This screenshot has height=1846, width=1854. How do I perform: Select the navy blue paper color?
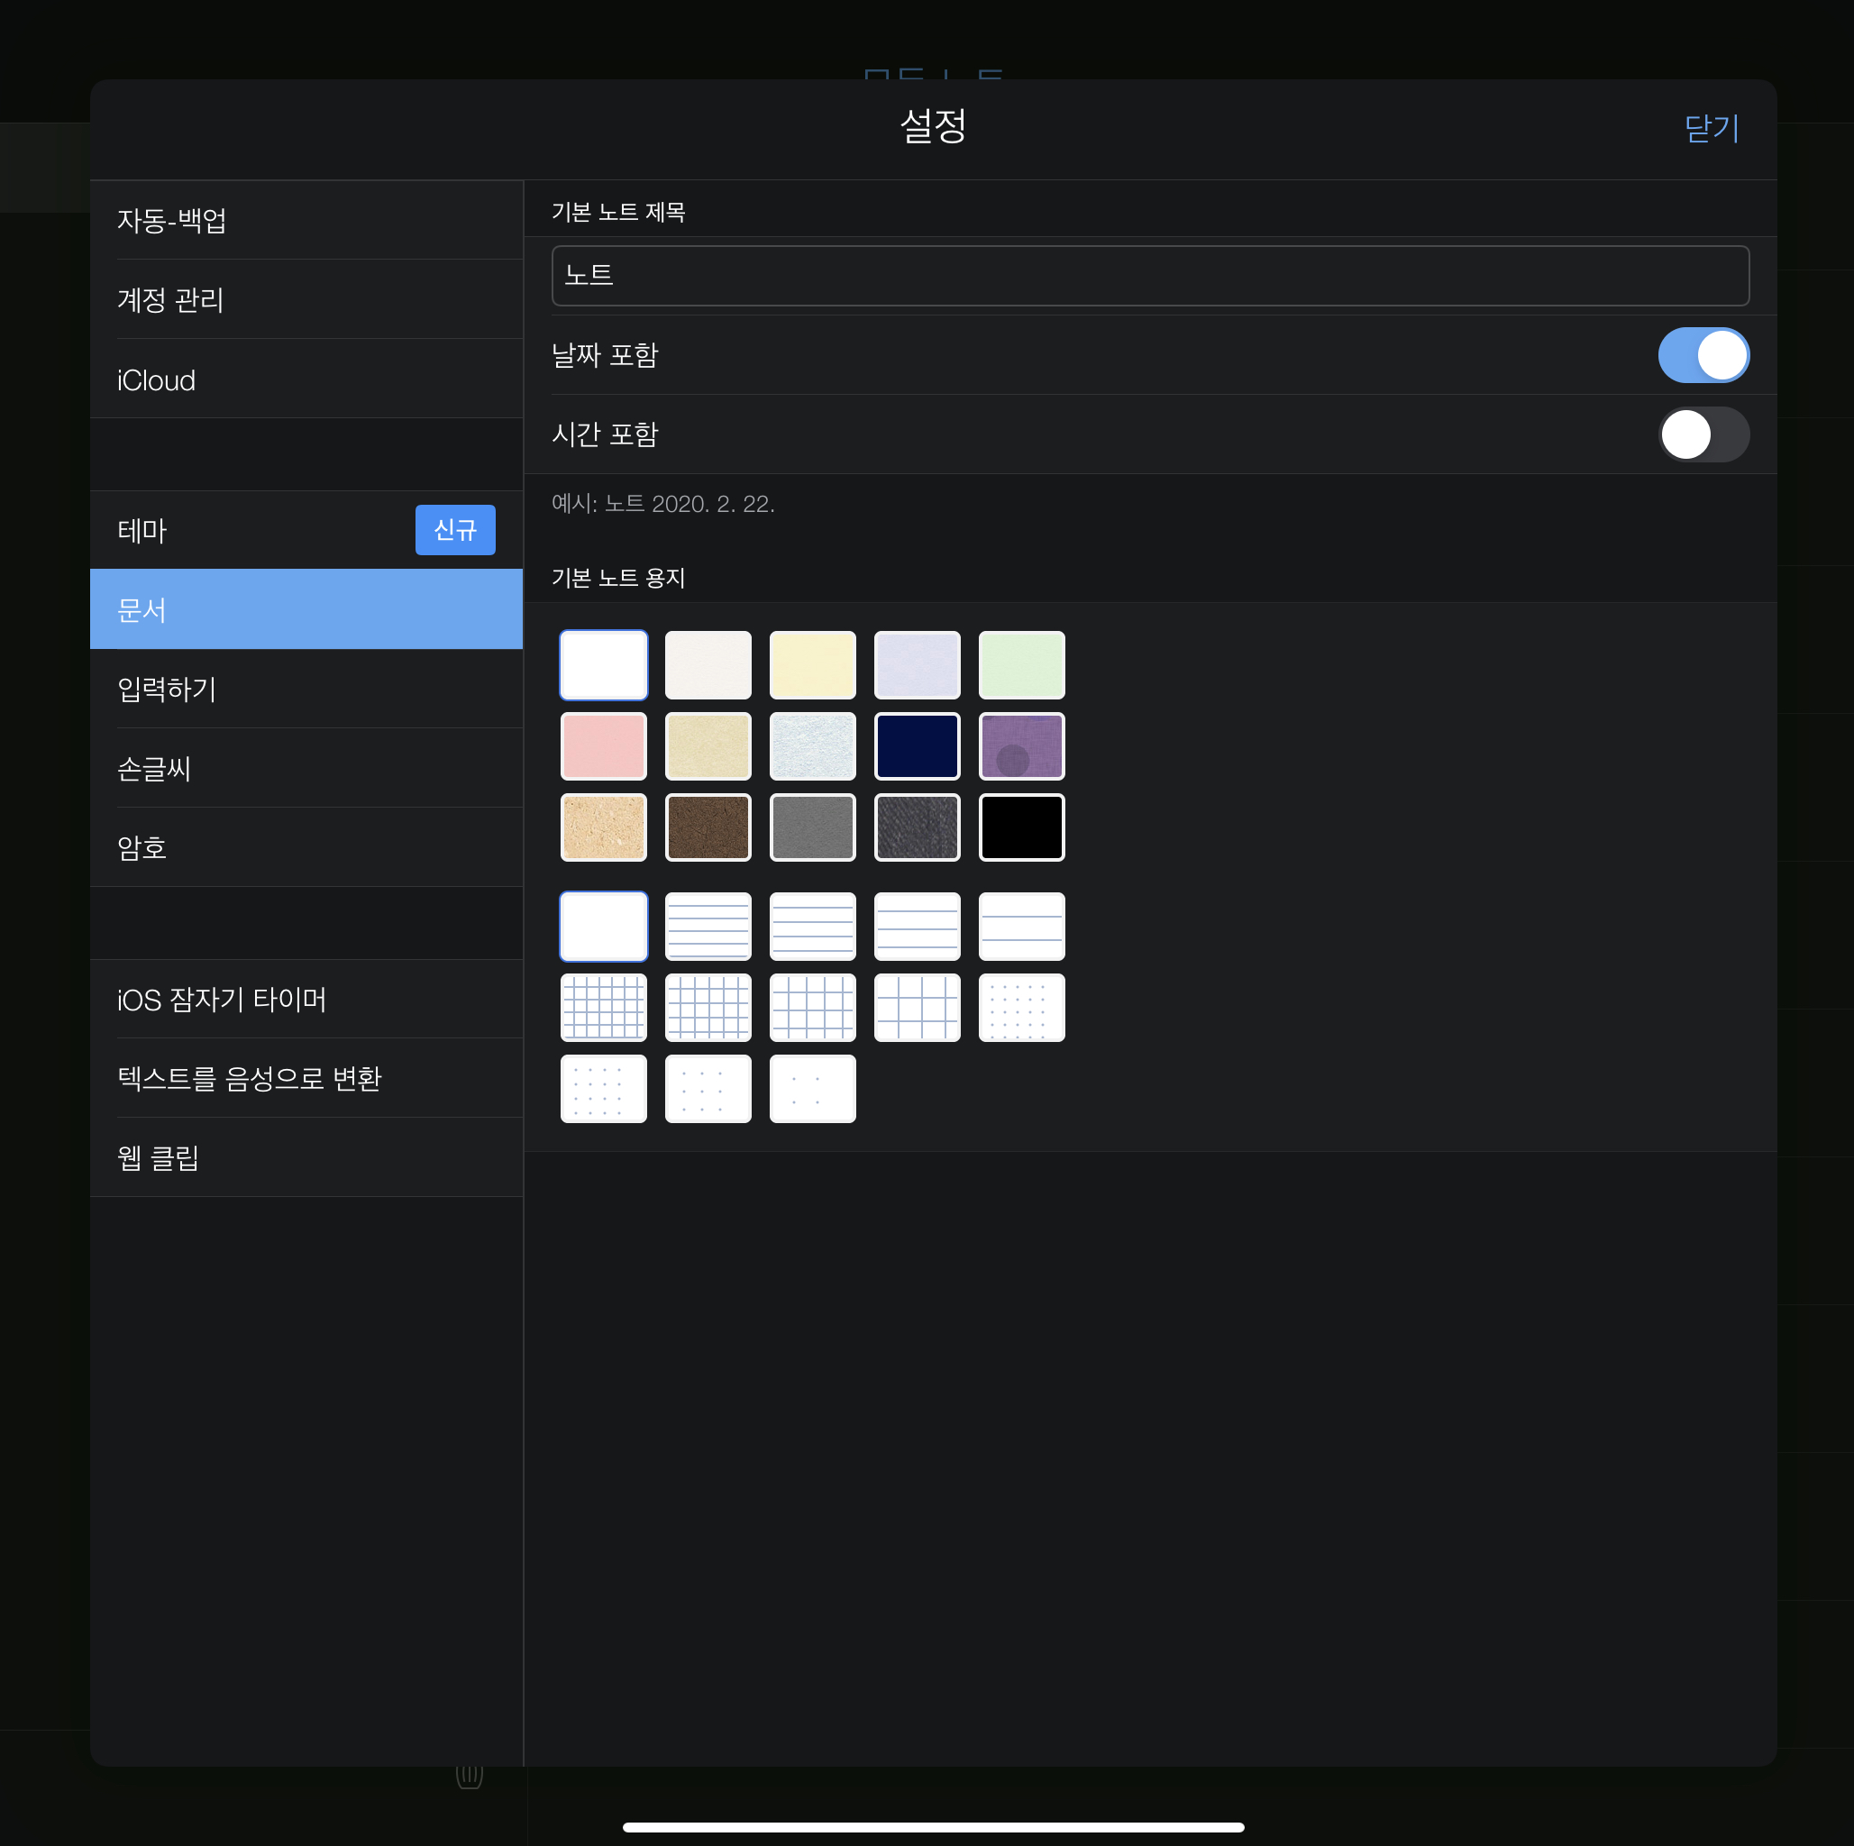point(917,745)
